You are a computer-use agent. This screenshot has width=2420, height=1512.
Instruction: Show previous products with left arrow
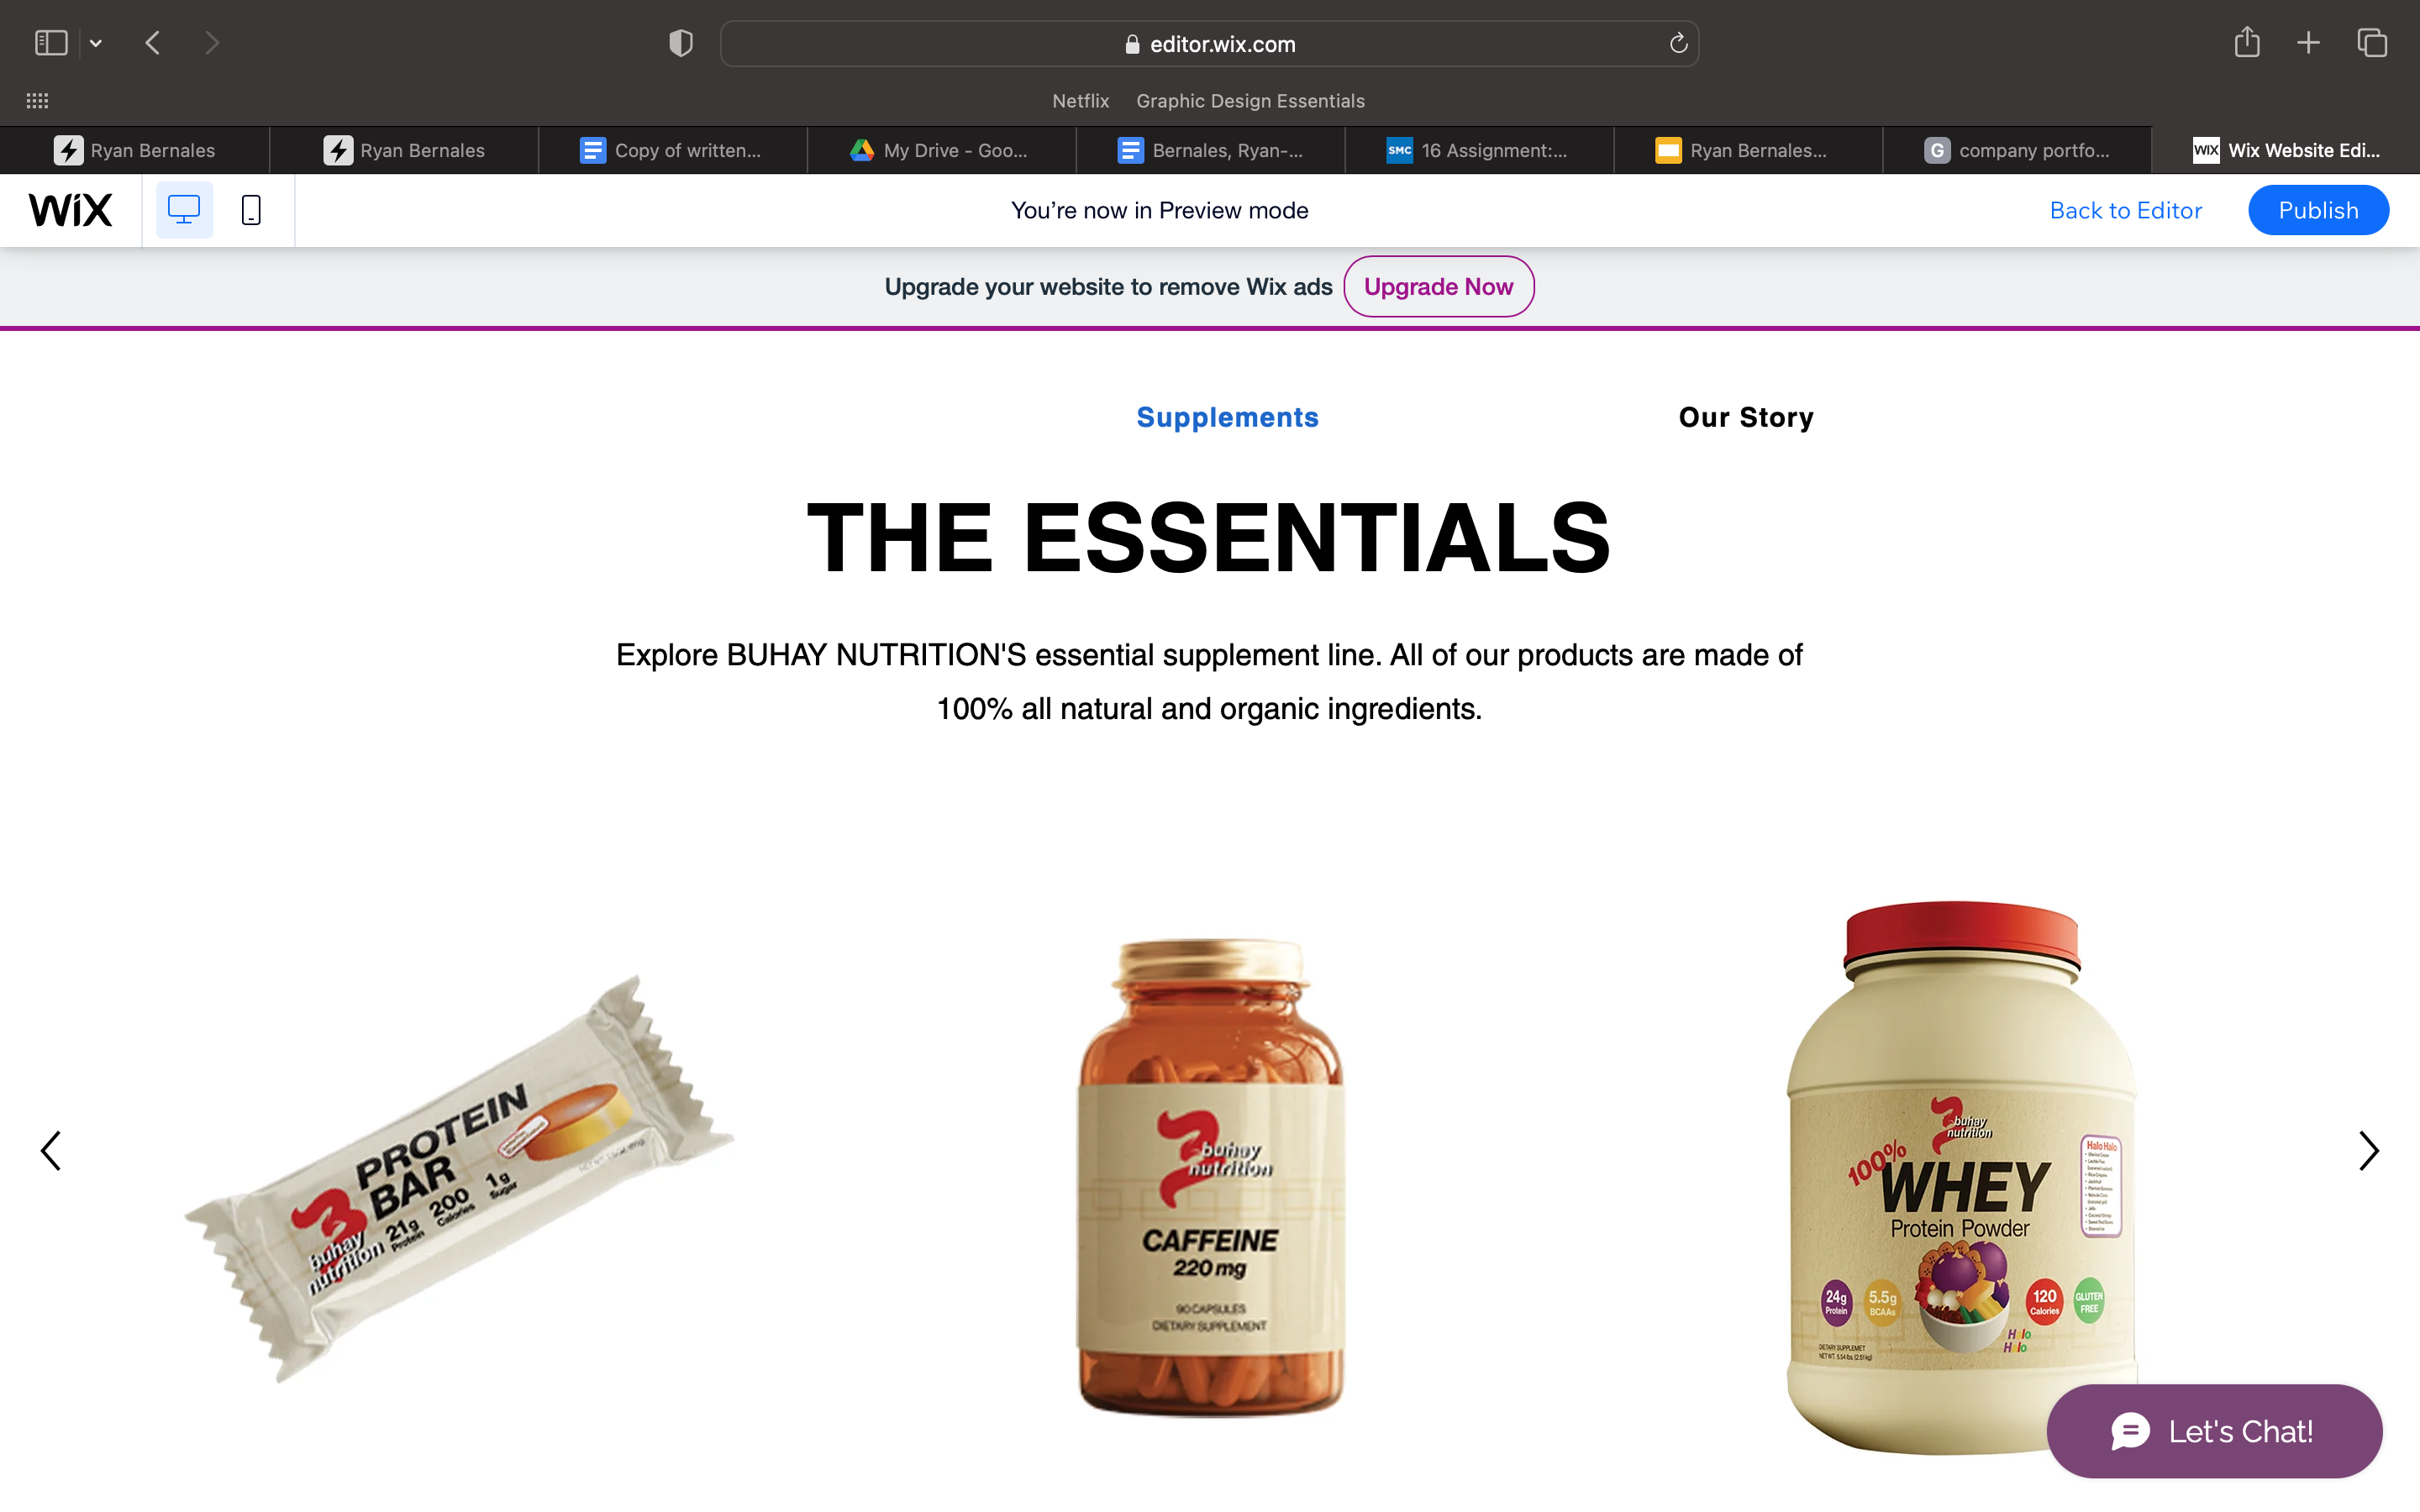51,1151
